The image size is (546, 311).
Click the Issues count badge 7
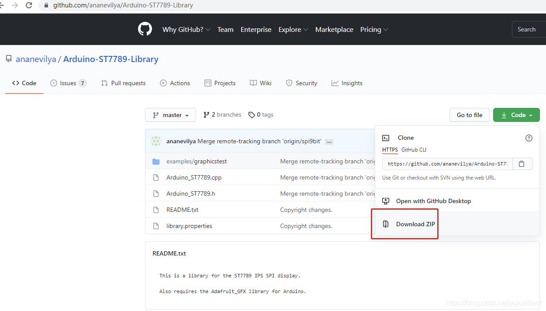pyautogui.click(x=83, y=83)
